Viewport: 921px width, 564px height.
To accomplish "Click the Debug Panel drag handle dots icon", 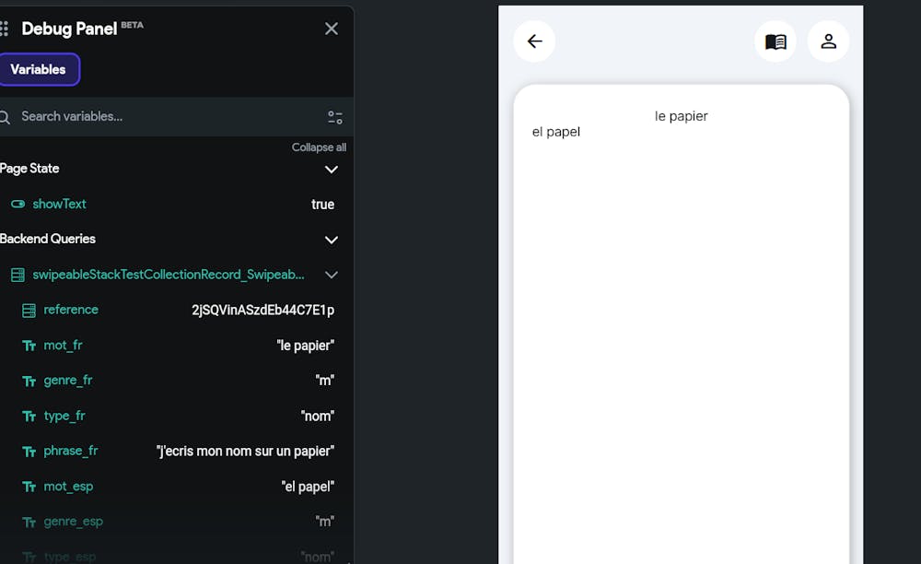I will pyautogui.click(x=4, y=29).
